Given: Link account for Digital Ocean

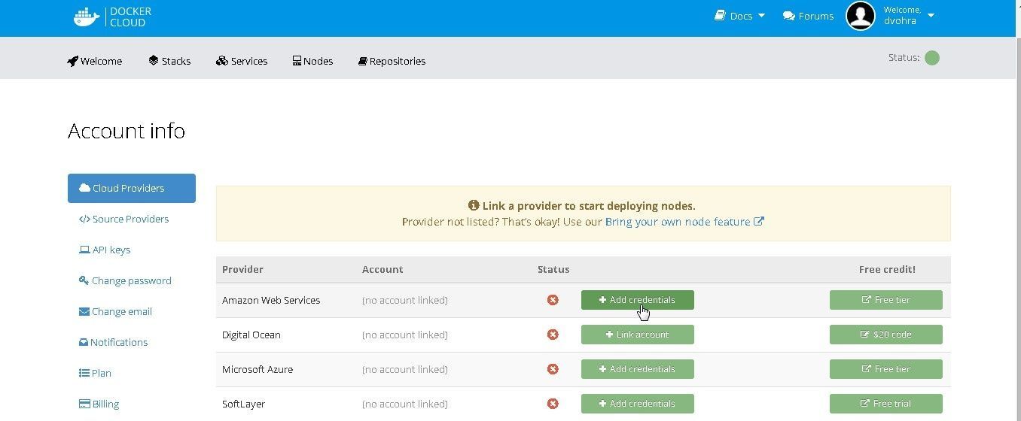Looking at the screenshot, I should (638, 335).
